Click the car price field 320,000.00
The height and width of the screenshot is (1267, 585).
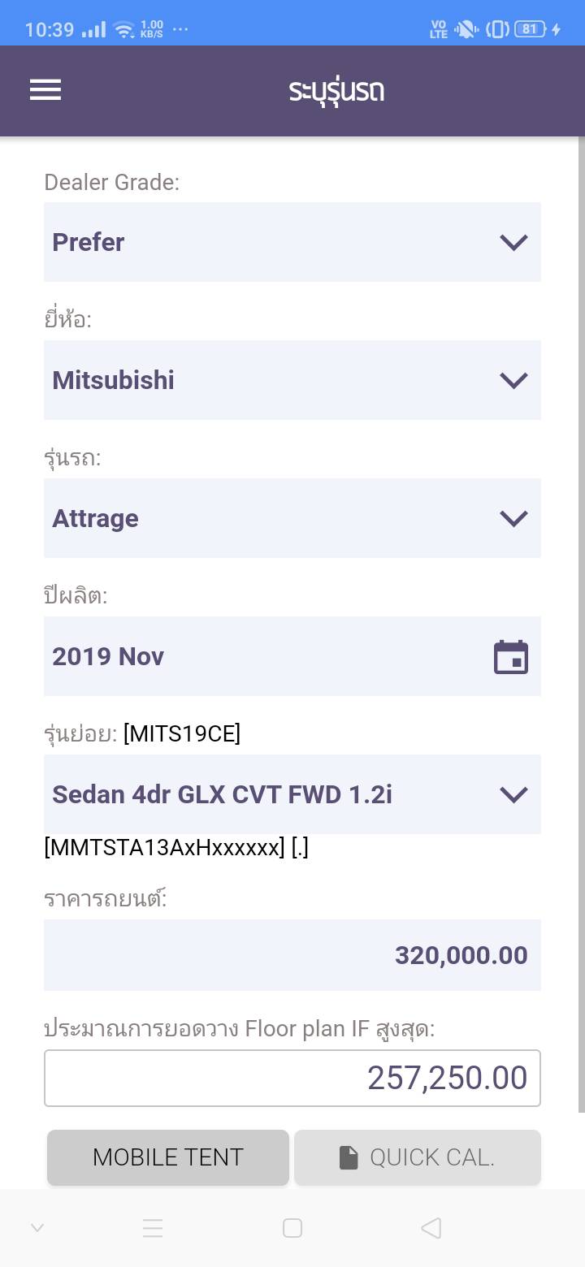pyautogui.click(x=292, y=955)
